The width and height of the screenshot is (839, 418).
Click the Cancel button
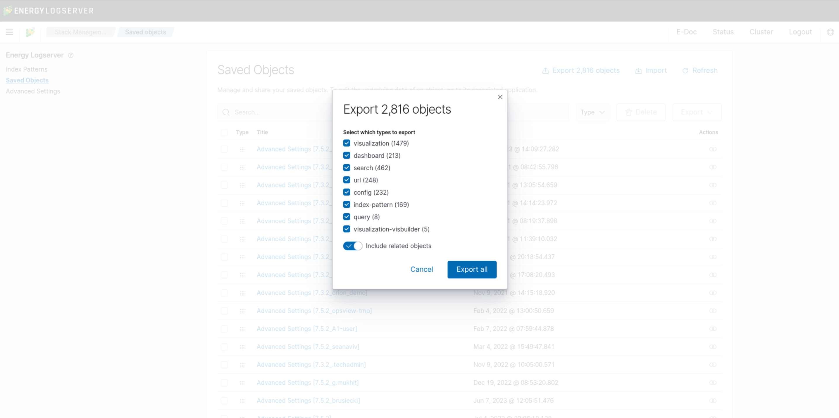(x=421, y=269)
